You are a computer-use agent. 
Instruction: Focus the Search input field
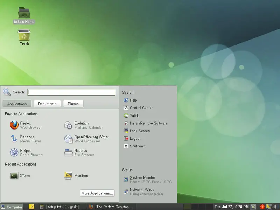pyautogui.click(x=71, y=92)
